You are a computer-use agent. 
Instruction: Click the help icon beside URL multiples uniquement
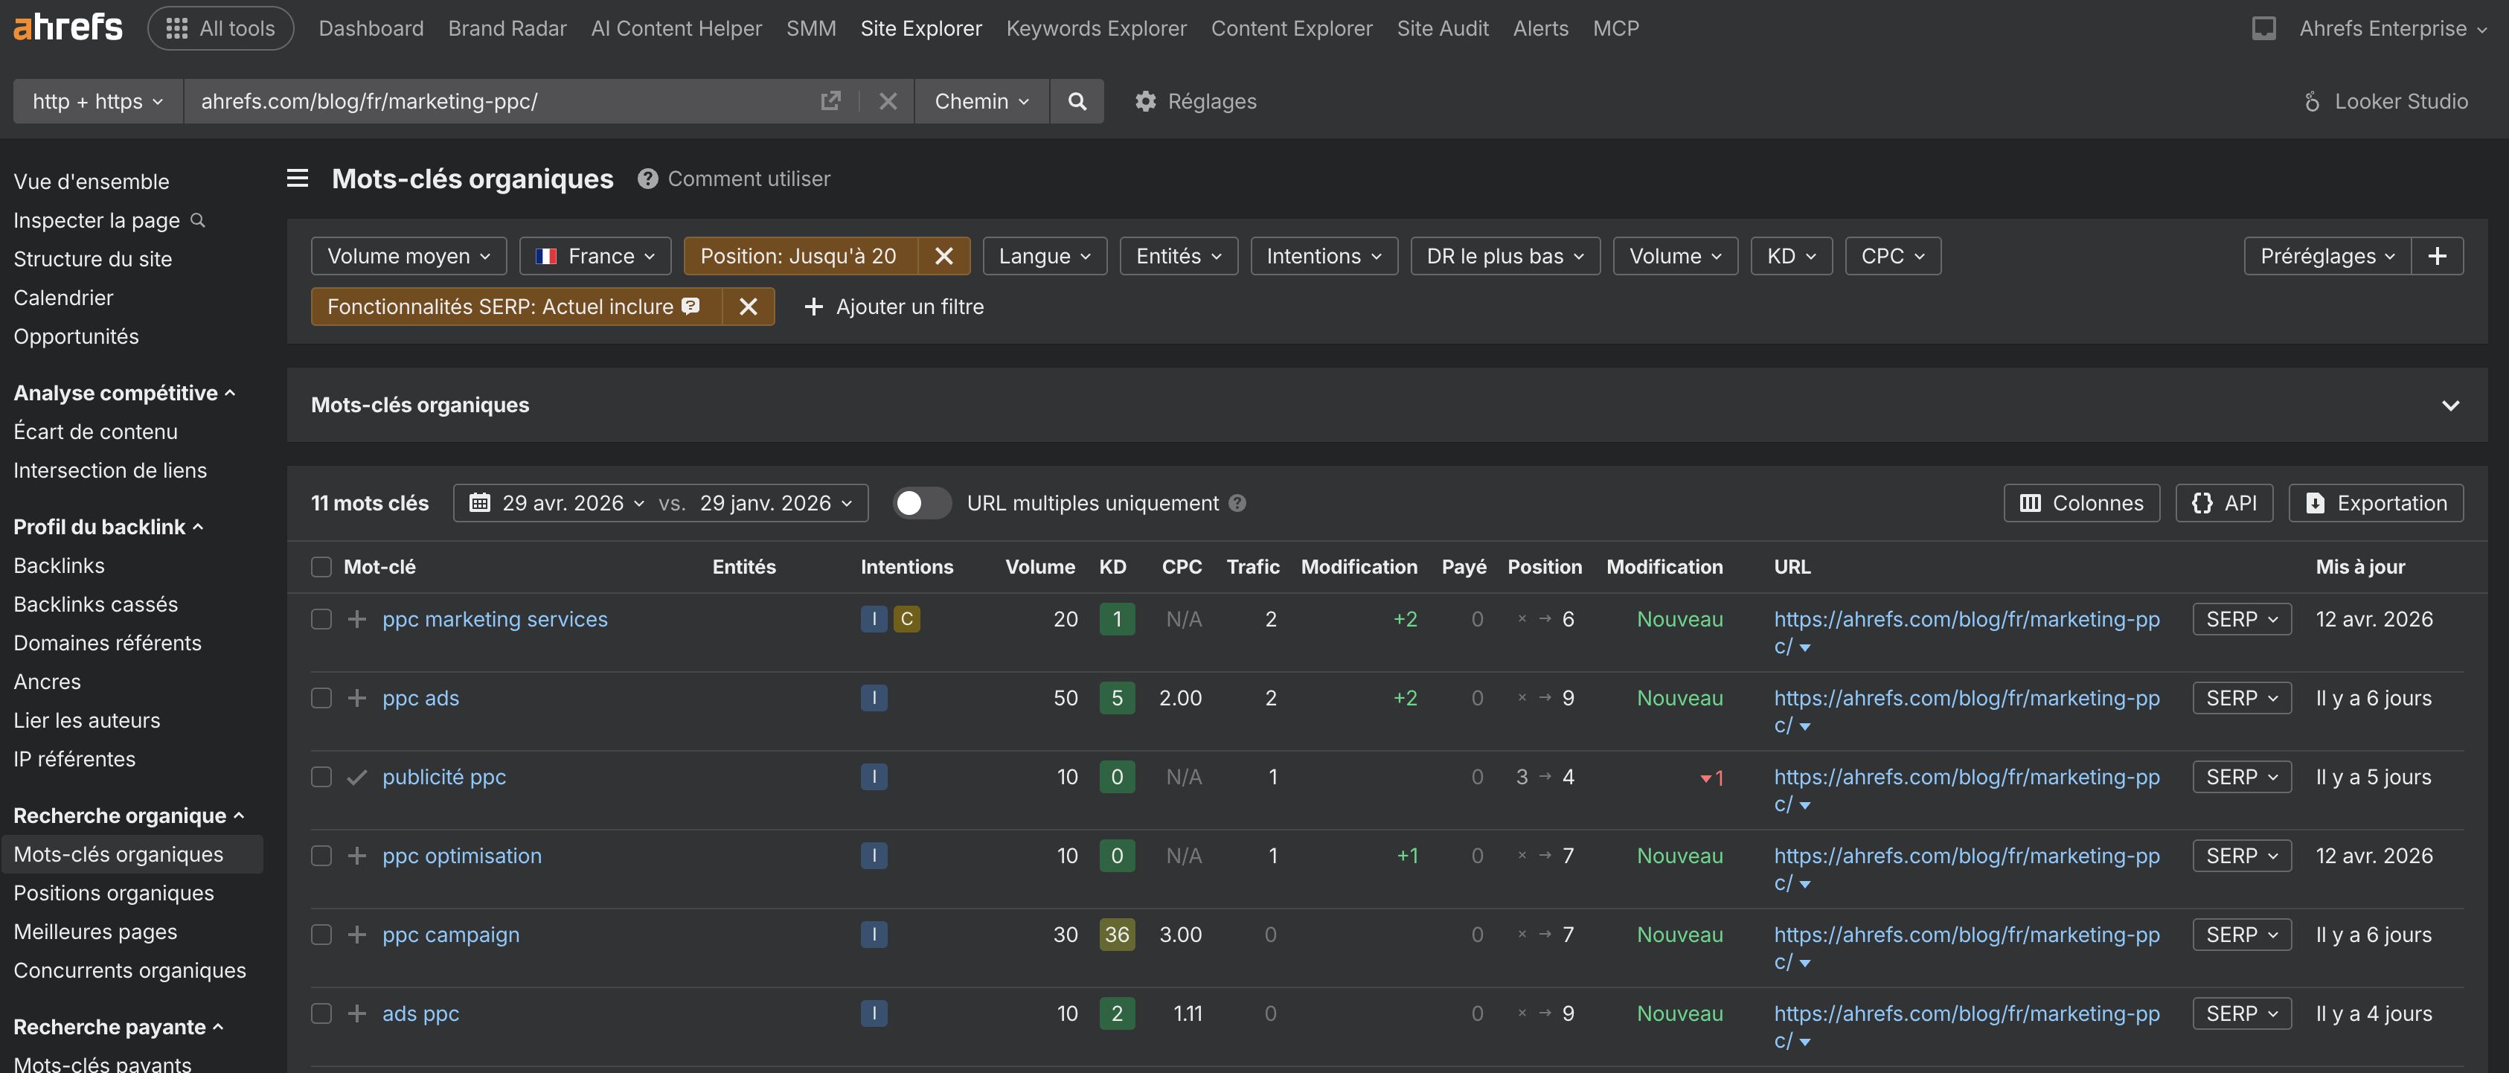(1237, 504)
